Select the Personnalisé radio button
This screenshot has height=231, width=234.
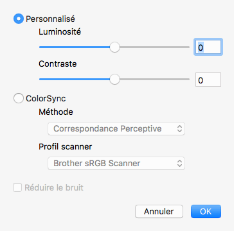[19, 19]
